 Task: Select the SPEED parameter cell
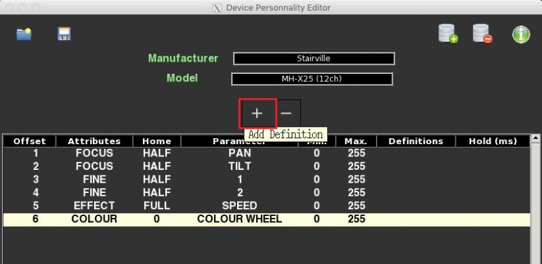[x=240, y=206]
